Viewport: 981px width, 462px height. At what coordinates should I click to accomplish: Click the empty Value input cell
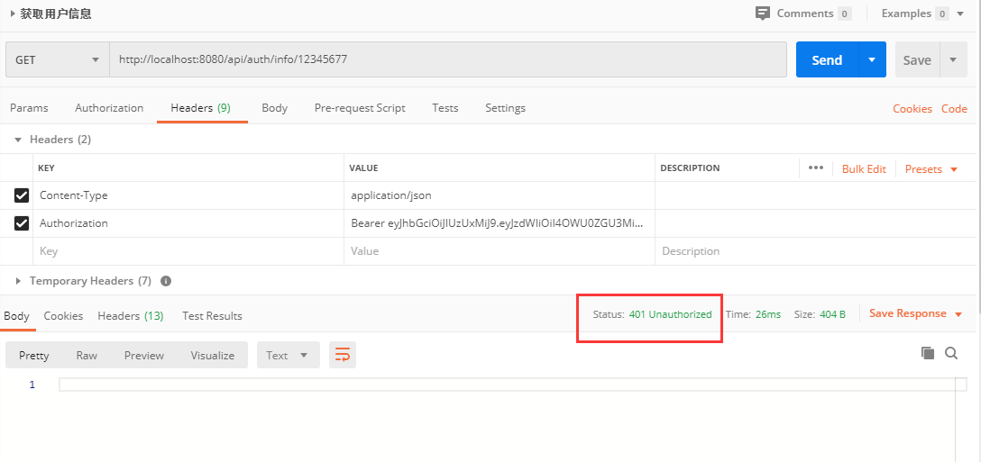(x=500, y=251)
